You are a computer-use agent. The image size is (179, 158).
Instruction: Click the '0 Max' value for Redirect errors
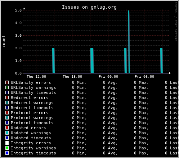click(x=141, y=98)
